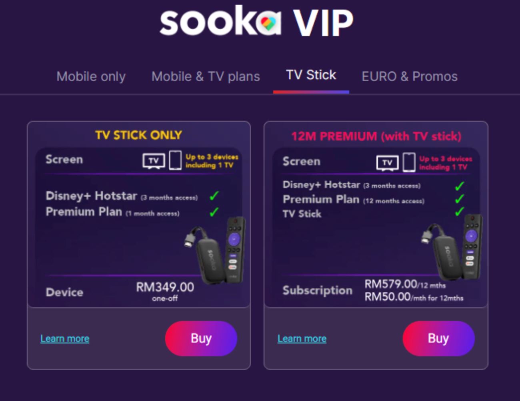Click Buy on the TV STICK ONLY plan

tap(201, 338)
